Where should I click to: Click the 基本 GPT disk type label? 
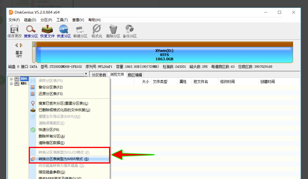coord(19,54)
